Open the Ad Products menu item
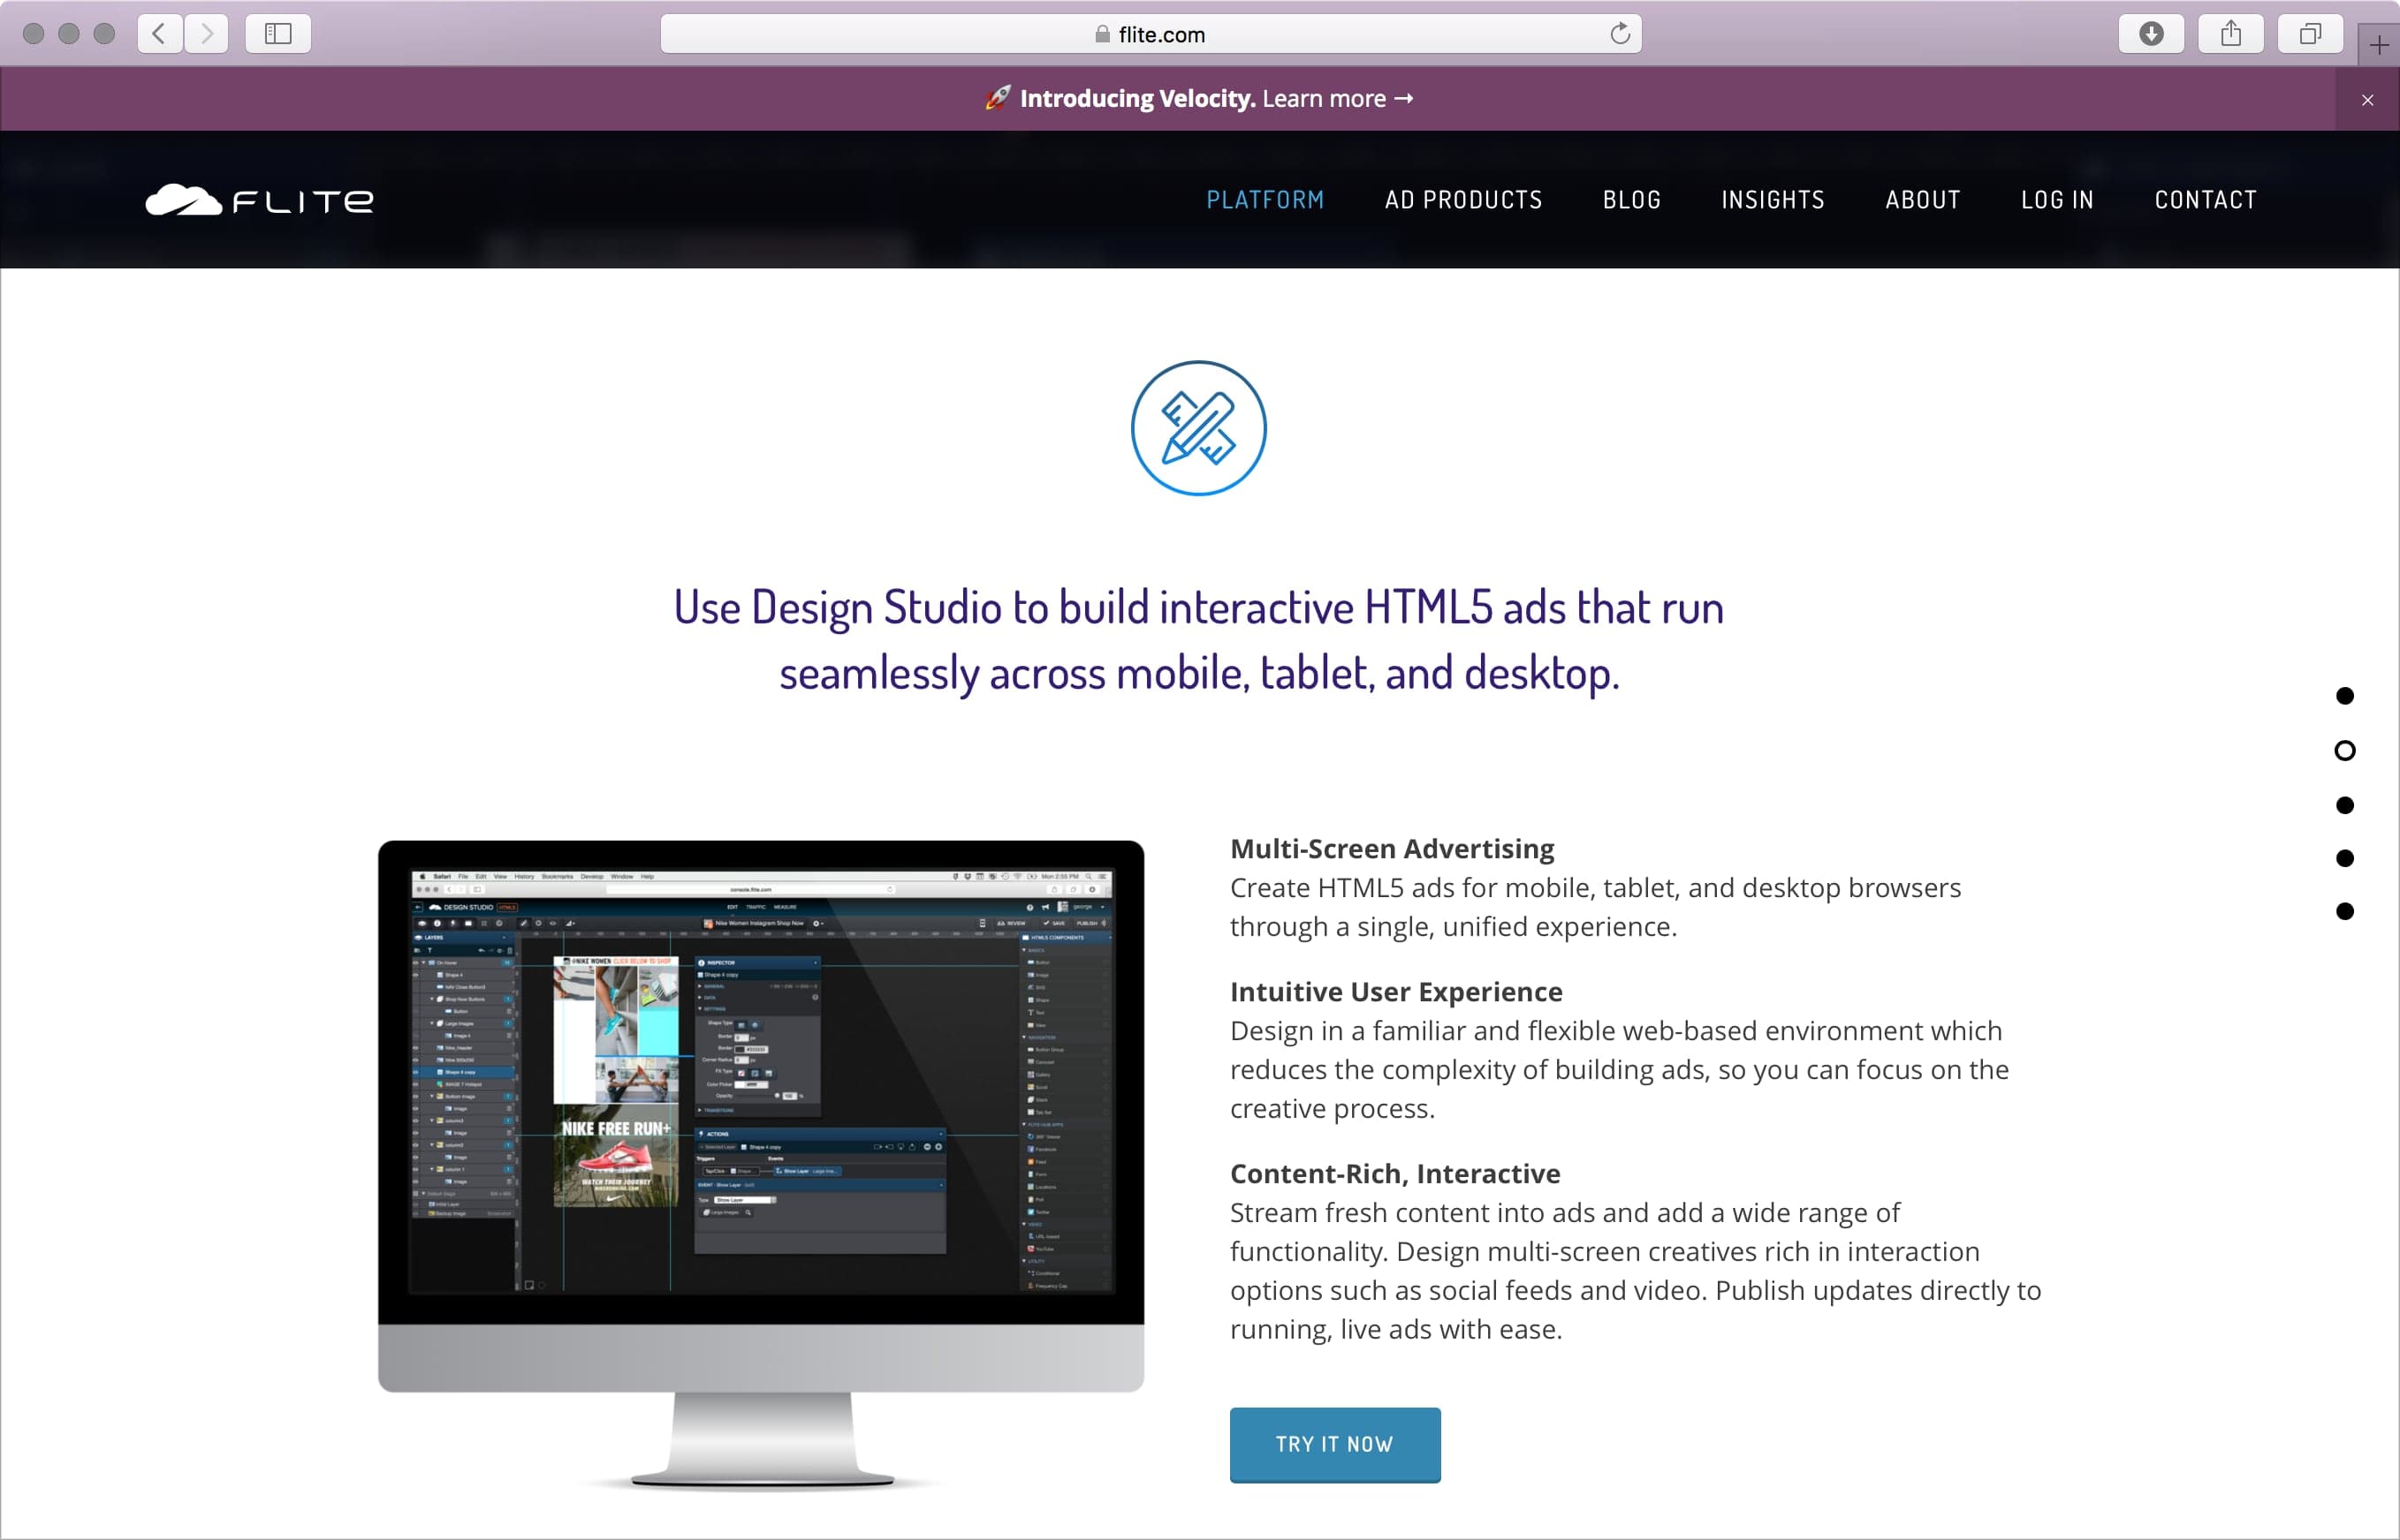The width and height of the screenshot is (2400, 1540). [x=1463, y=200]
